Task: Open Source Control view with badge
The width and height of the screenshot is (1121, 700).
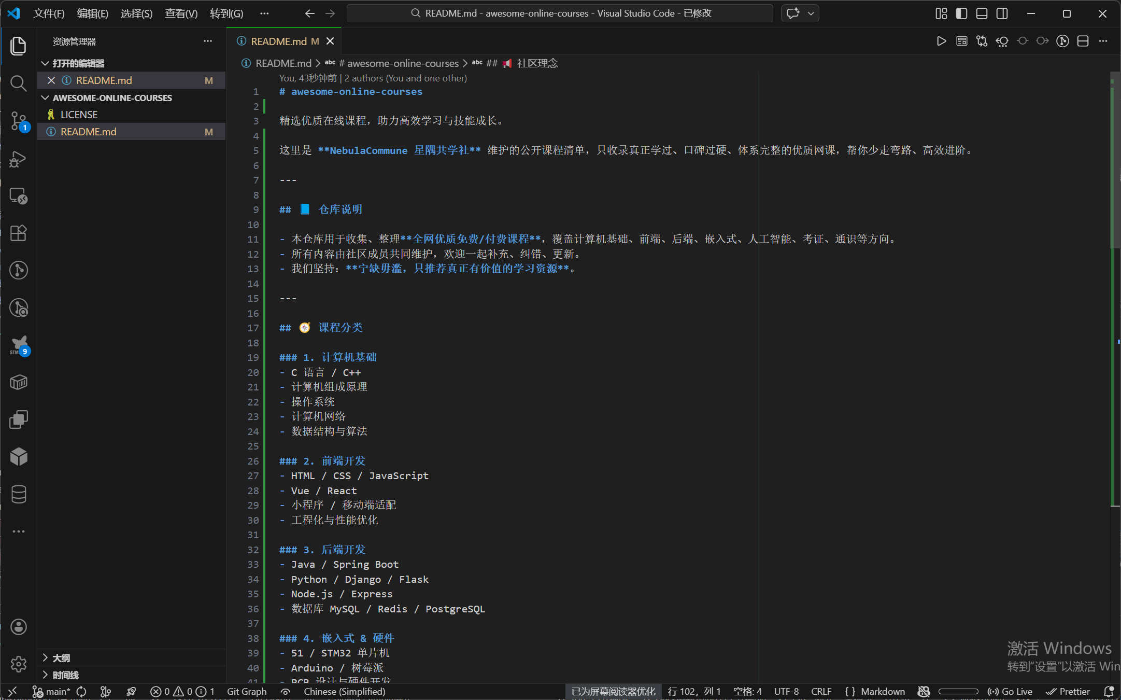Action: click(x=19, y=120)
